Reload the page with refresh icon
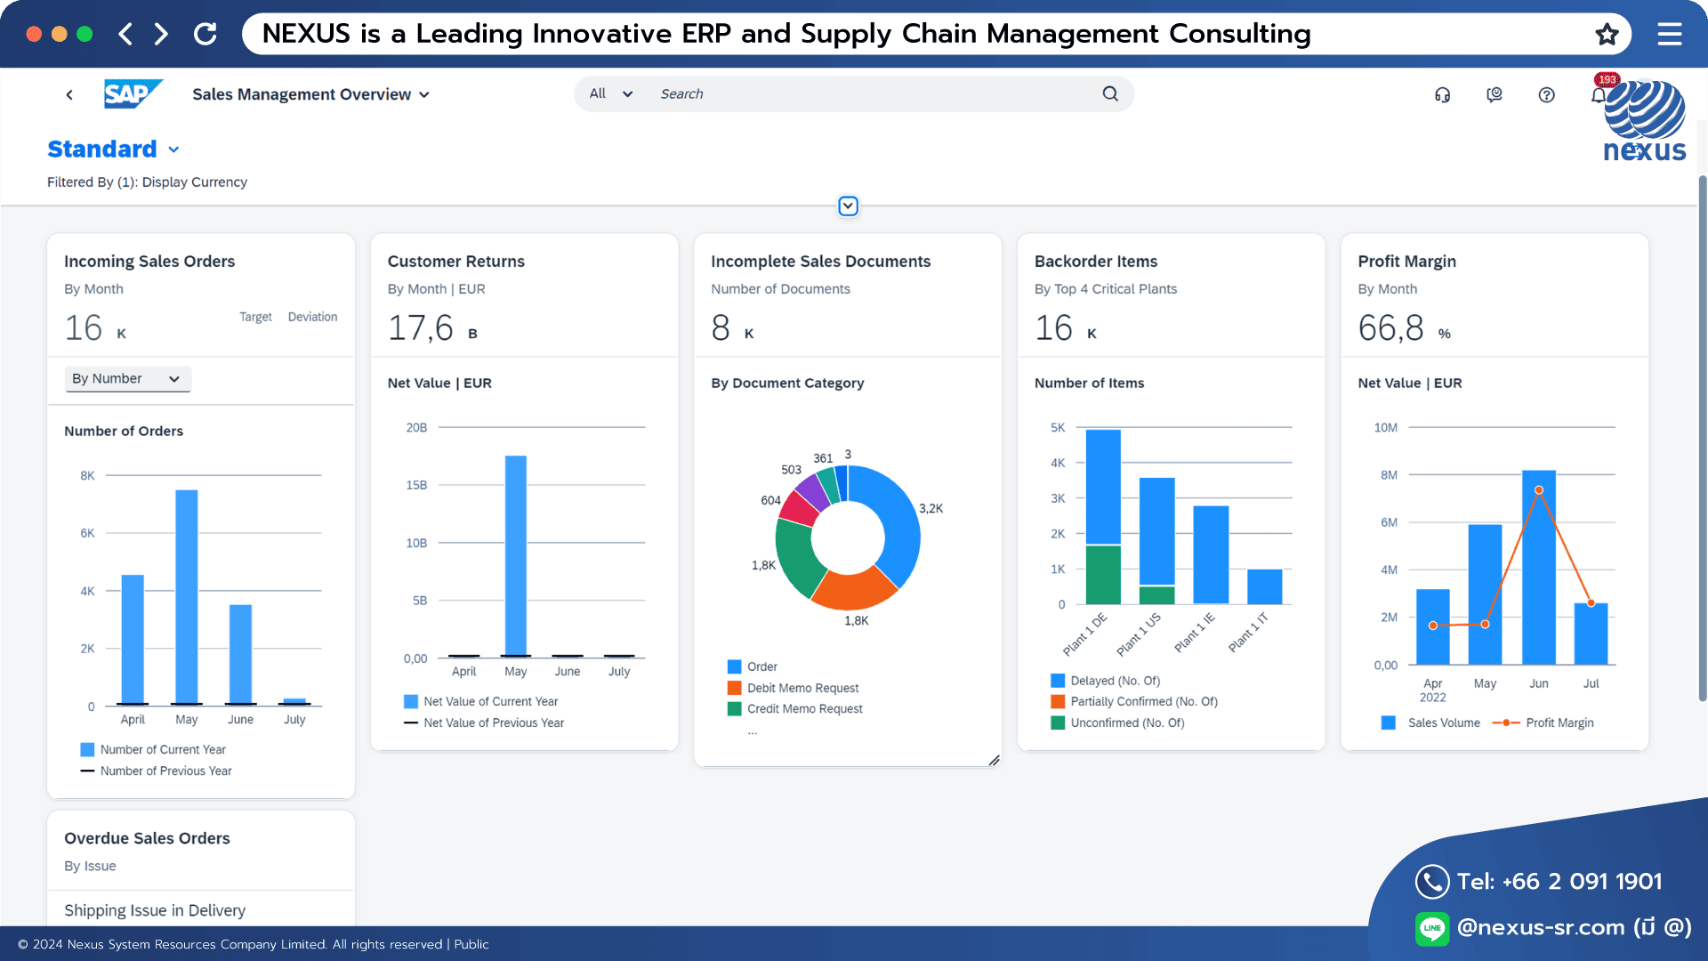Image resolution: width=1708 pixels, height=961 pixels. coord(205,34)
